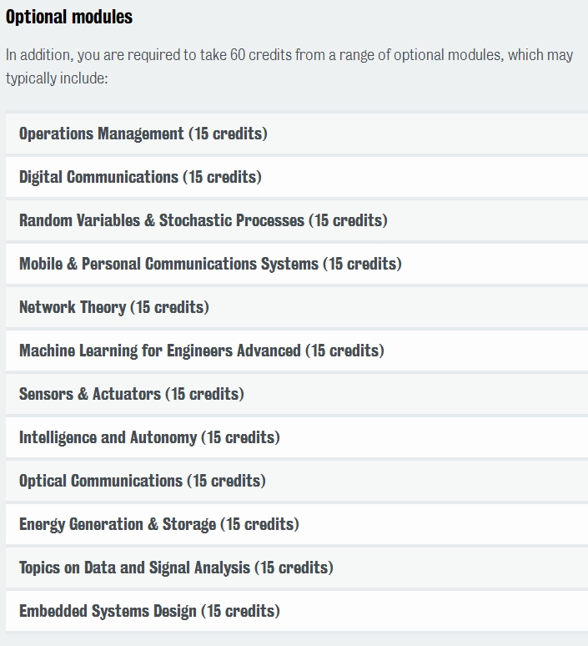This screenshot has width=588, height=646.
Task: Expand the Operations Management module
Action: (x=297, y=134)
